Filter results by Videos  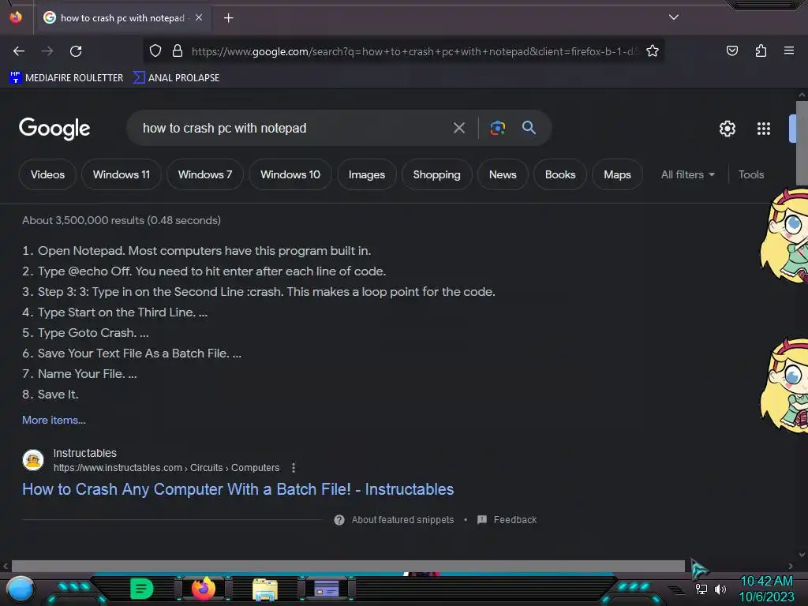[47, 174]
